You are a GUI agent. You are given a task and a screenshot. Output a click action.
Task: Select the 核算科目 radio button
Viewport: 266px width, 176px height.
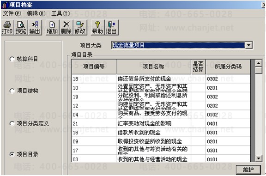point(12,59)
